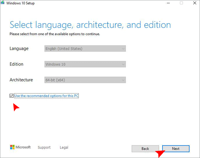Image resolution: width=200 pixels, height=158 pixels.
Task: Click the Next button
Action: coord(176,149)
